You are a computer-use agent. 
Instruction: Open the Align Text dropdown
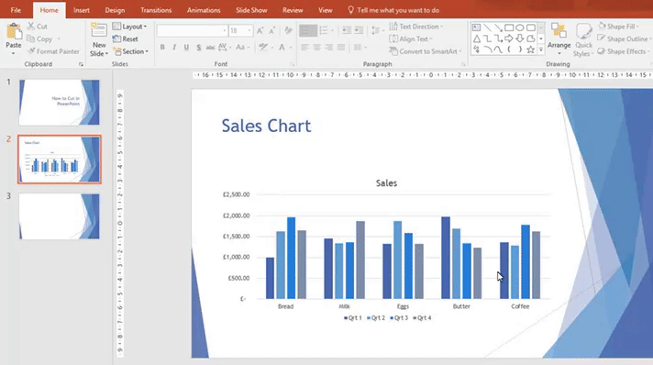pos(411,39)
